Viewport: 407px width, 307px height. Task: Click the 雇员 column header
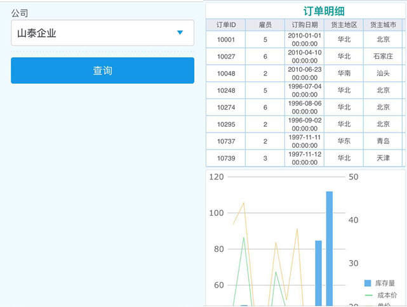265,25
